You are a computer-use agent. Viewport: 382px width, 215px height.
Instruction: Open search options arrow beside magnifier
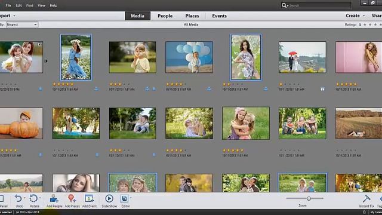coord(288,5)
